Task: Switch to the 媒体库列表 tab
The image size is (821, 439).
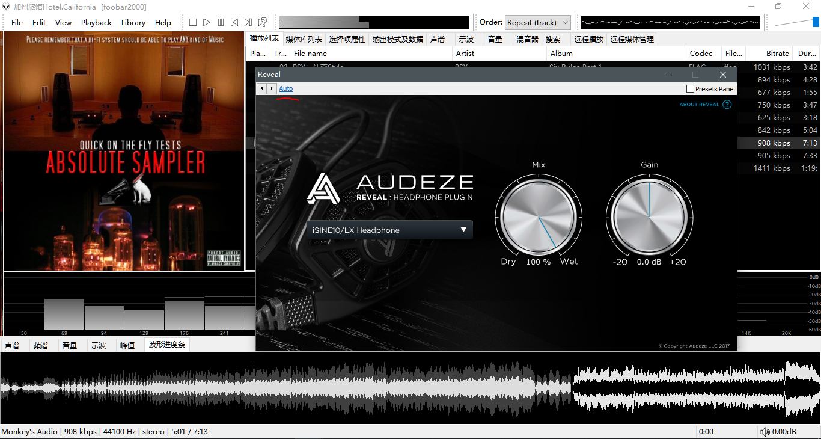Action: click(304, 39)
